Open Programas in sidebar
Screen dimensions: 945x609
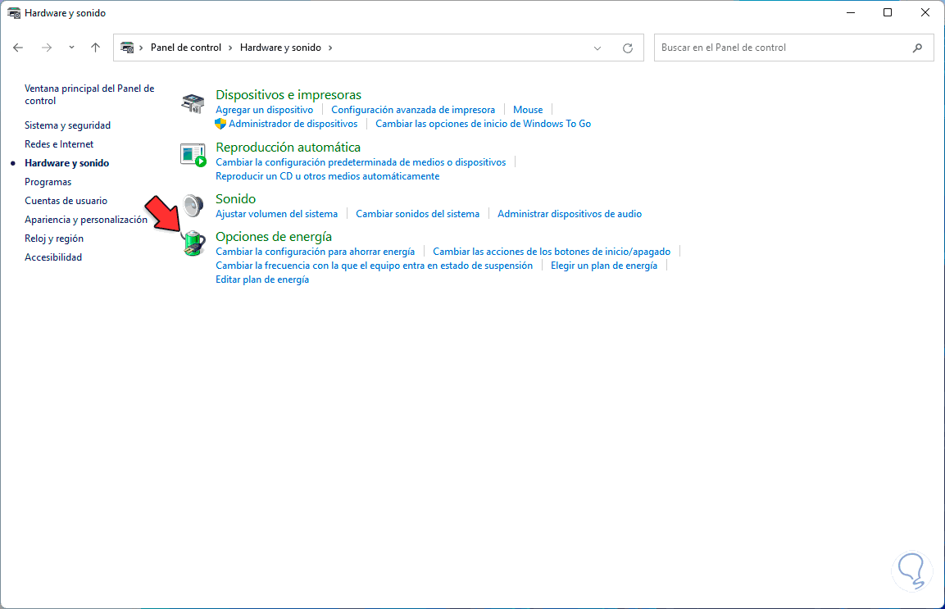[x=48, y=182]
